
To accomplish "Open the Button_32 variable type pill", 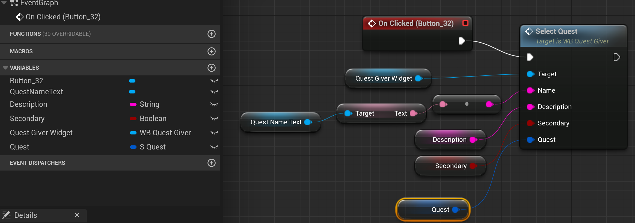I will [x=132, y=81].
